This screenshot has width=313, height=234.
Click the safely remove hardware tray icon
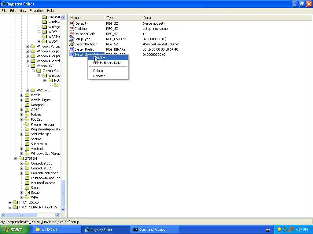tap(285, 229)
